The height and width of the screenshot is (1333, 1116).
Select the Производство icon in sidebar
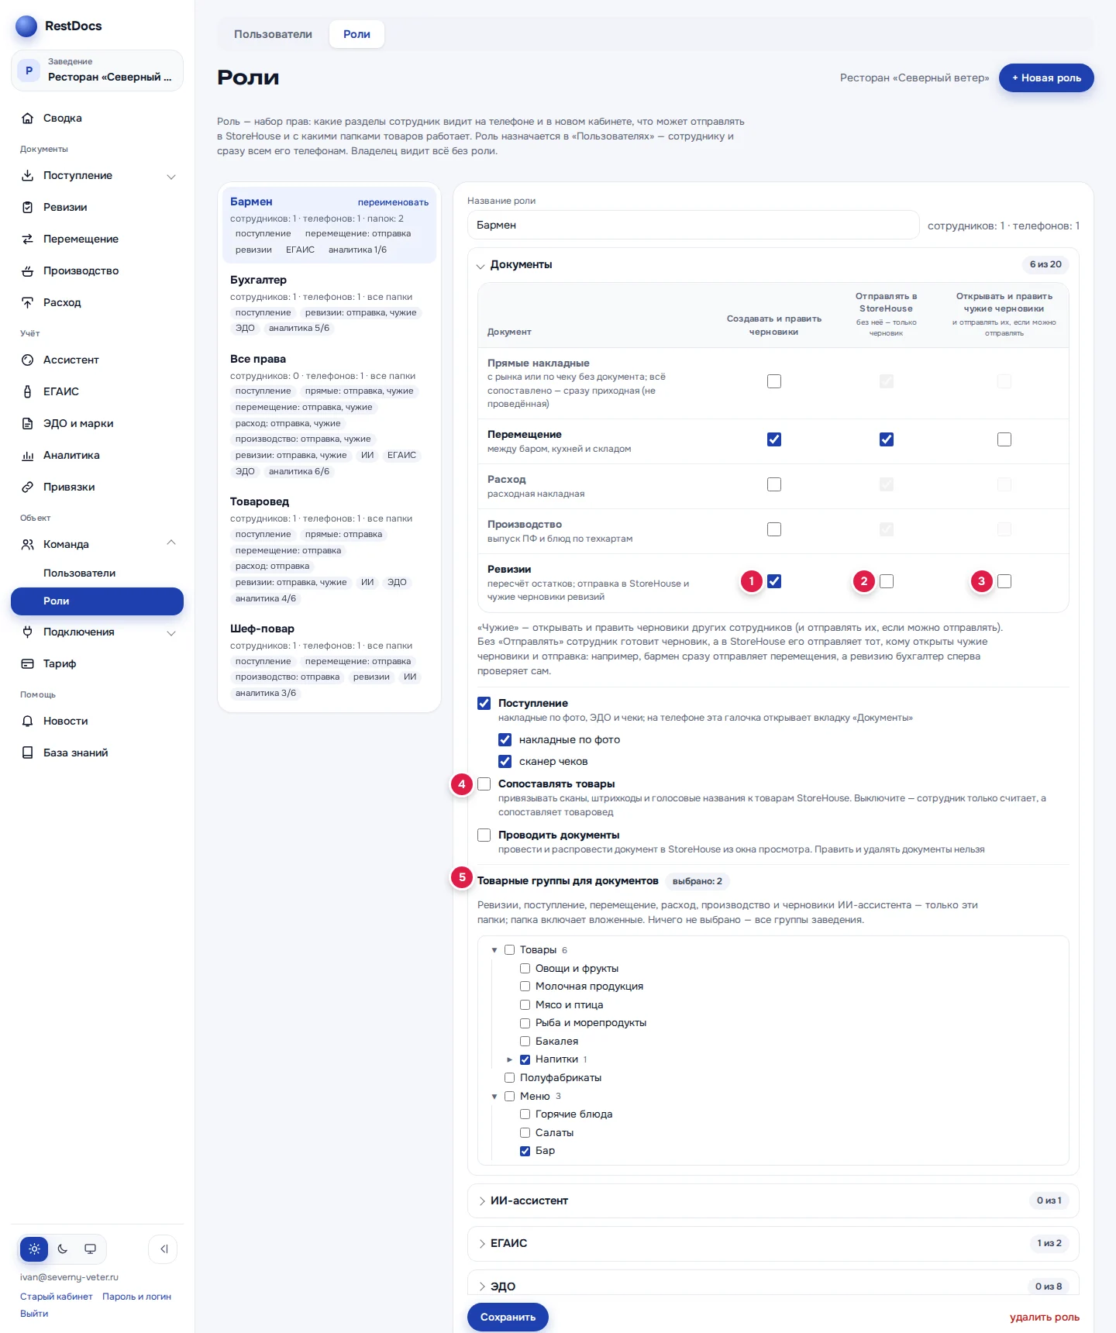click(x=28, y=271)
